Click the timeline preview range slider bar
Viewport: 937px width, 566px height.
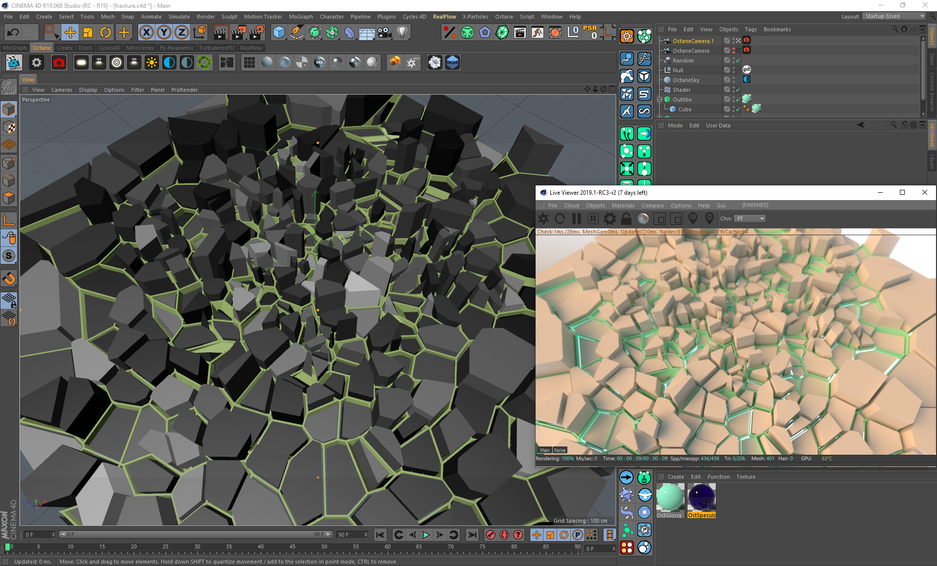click(x=196, y=535)
